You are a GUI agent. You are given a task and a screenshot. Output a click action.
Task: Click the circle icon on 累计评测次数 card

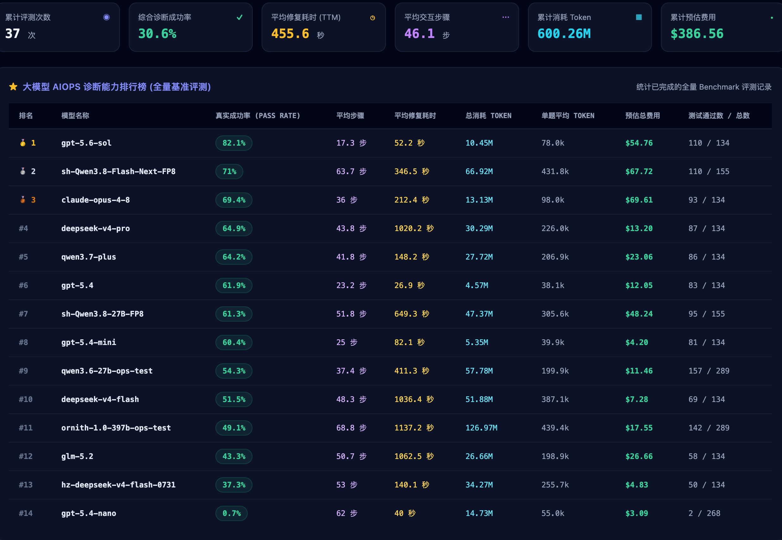(x=107, y=17)
